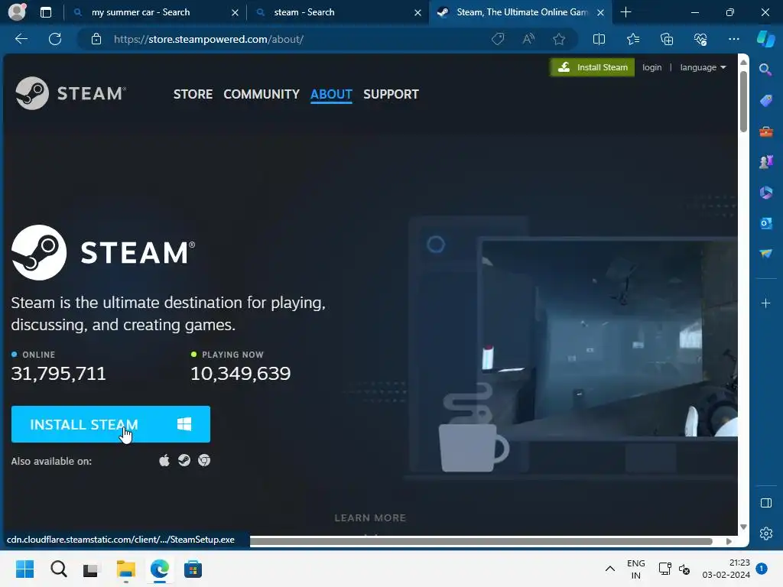The width and height of the screenshot is (783, 587).
Task: Open the sidebar Games chess icon
Action: tap(765, 162)
